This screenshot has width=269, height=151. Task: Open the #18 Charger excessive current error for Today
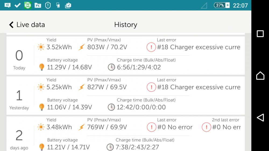click(x=199, y=47)
